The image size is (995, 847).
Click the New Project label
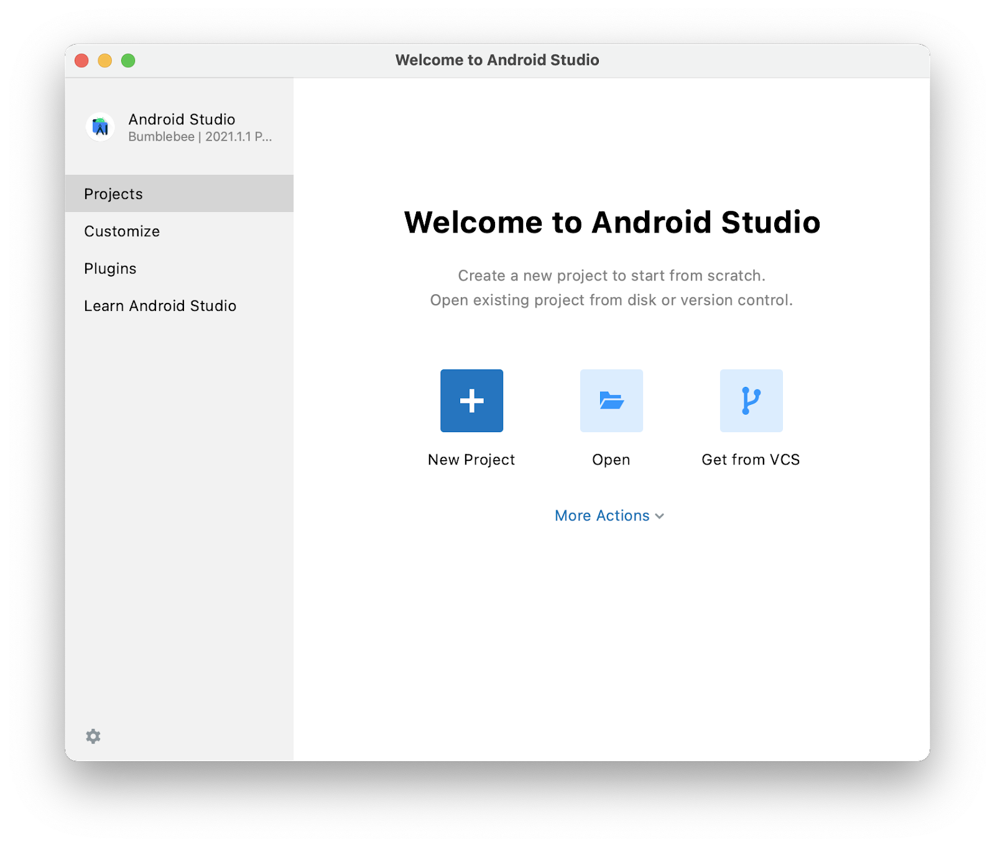coord(471,460)
